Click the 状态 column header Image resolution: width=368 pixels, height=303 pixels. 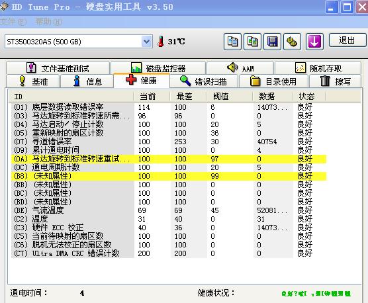click(309, 97)
